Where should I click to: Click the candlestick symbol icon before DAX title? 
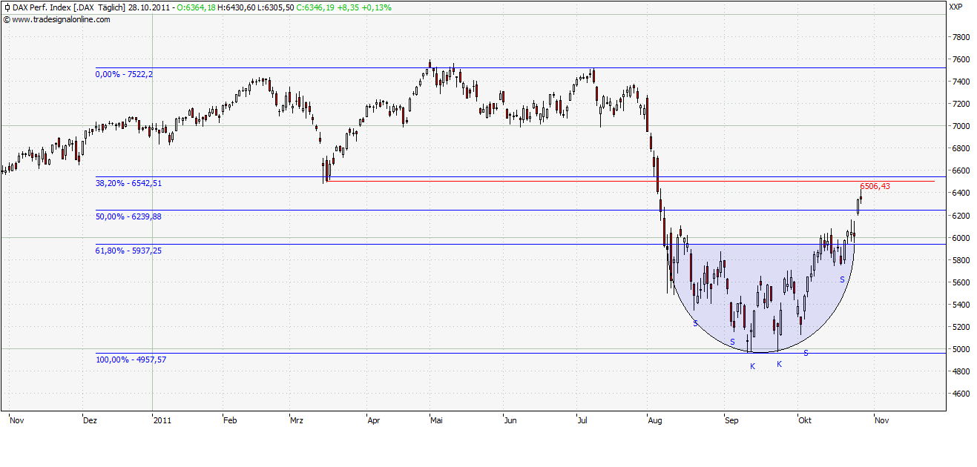coord(6,7)
